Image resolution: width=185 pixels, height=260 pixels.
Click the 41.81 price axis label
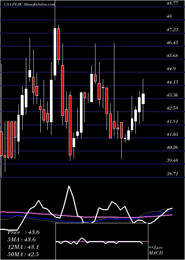[172, 121]
